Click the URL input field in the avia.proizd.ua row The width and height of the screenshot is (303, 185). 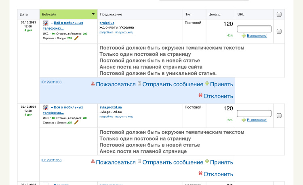(254, 113)
